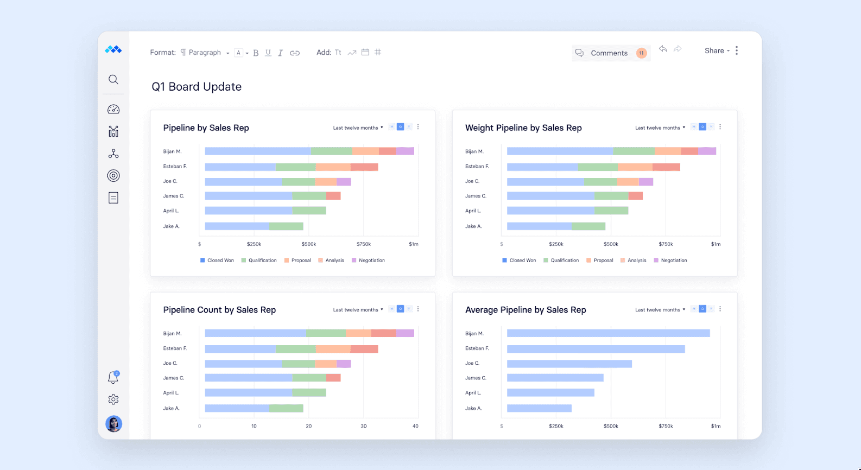Open the dashboard gauge icon in sidebar

coord(113,110)
